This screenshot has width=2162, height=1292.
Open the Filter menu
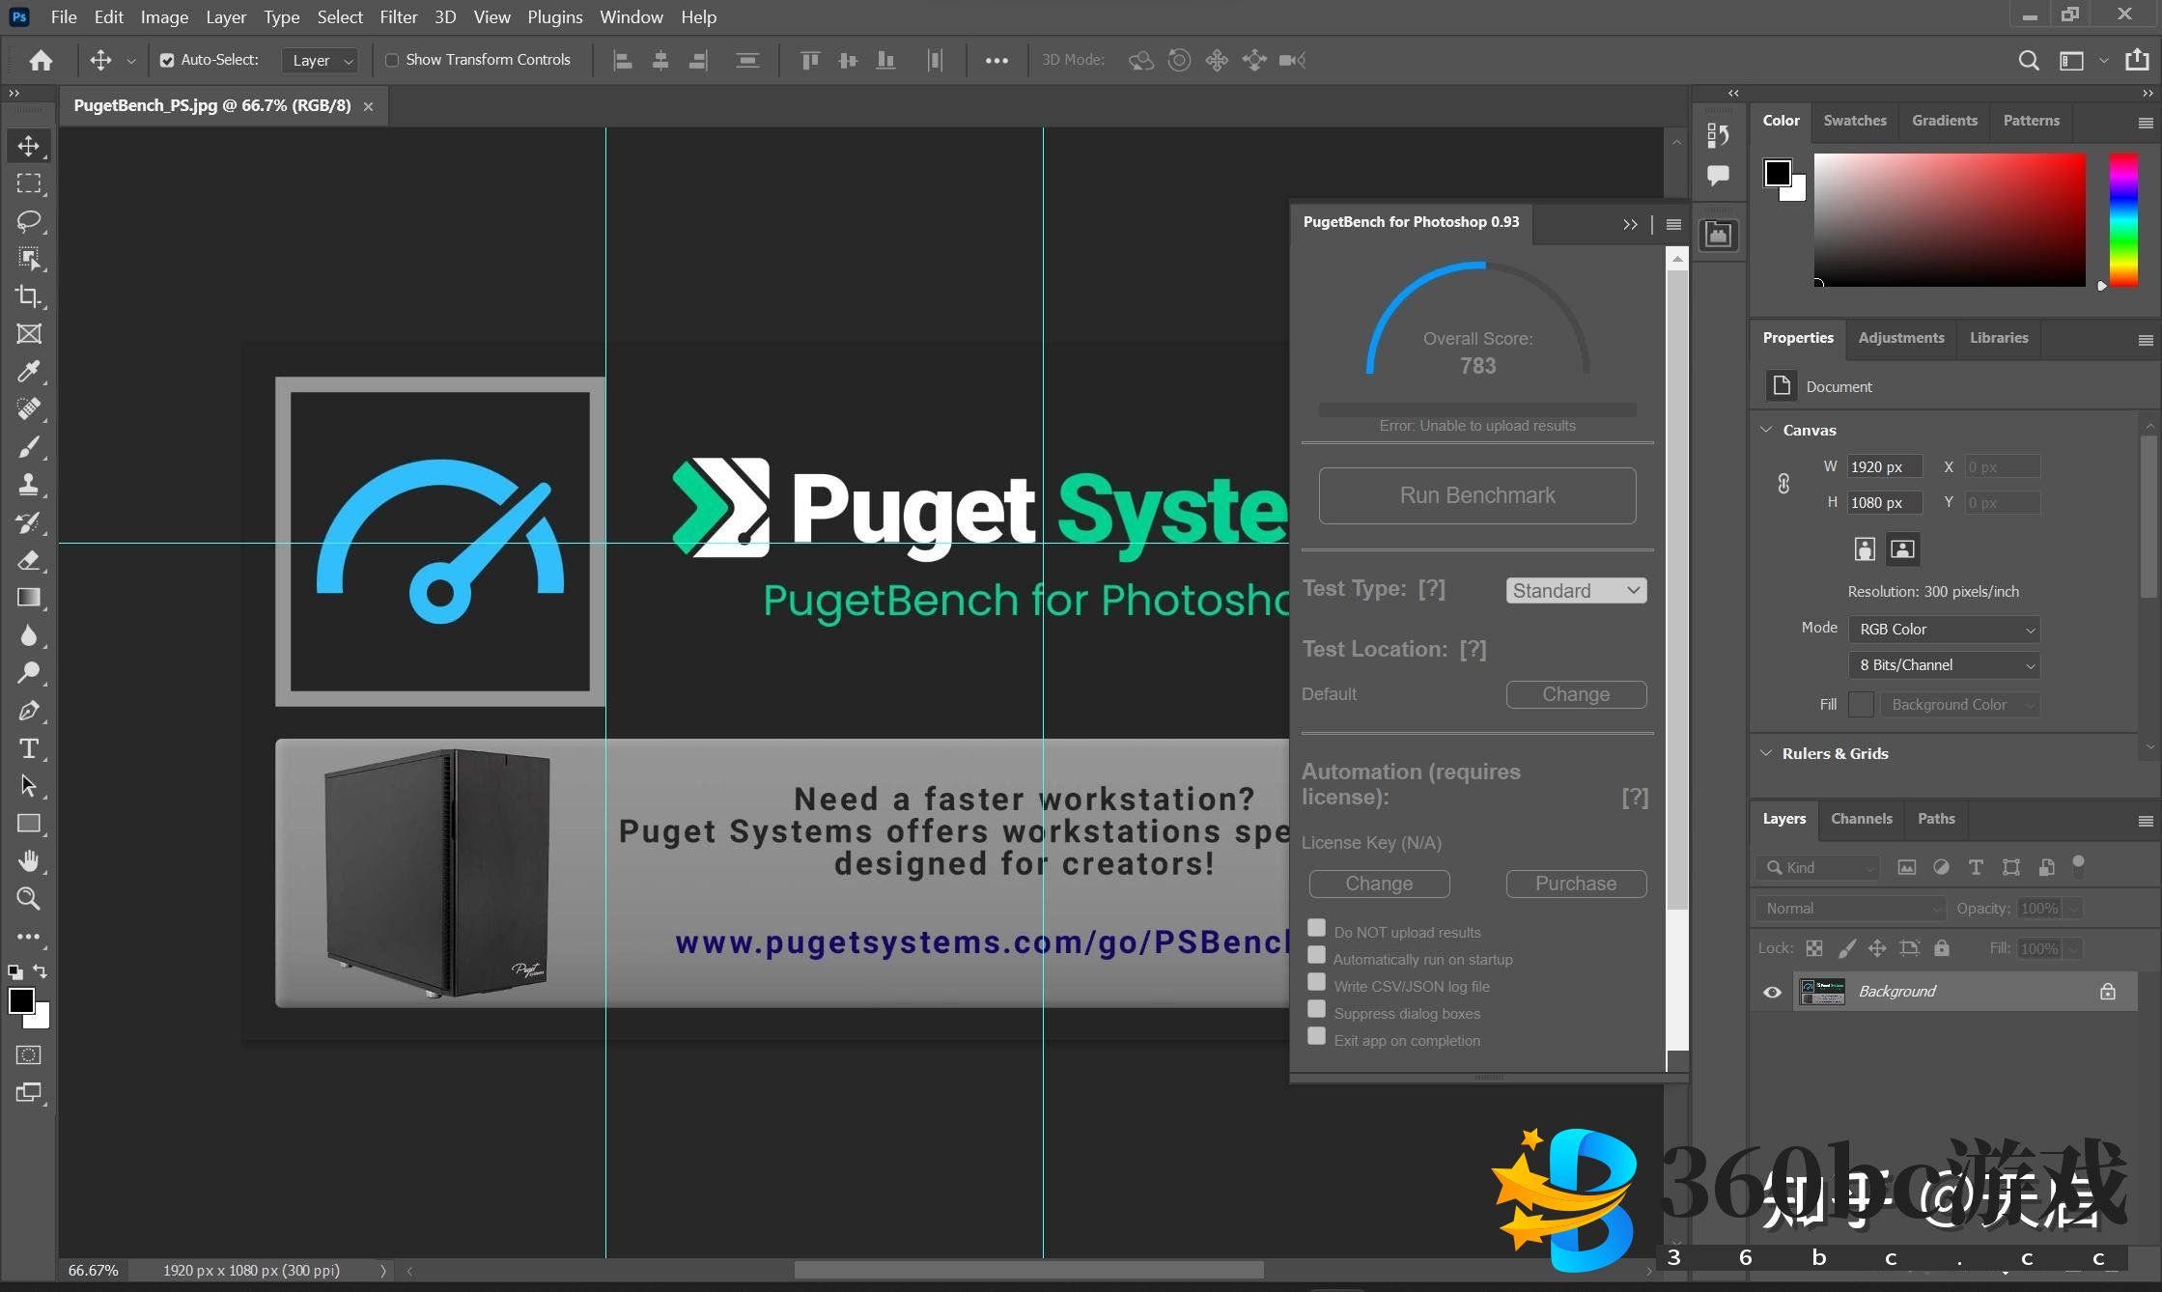pyautogui.click(x=398, y=16)
